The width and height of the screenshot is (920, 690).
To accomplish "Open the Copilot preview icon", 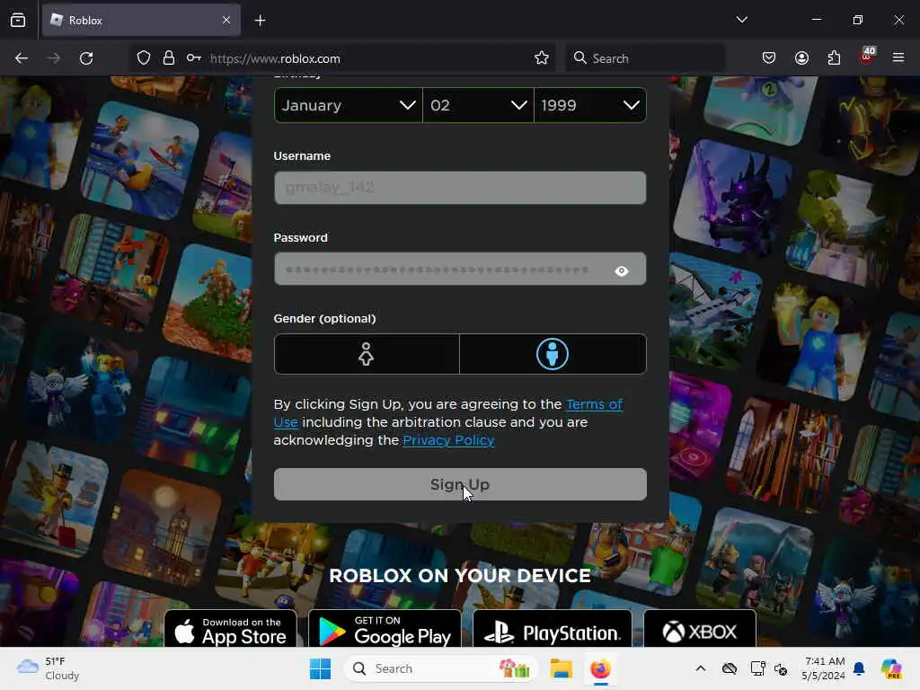I will pos(891,668).
